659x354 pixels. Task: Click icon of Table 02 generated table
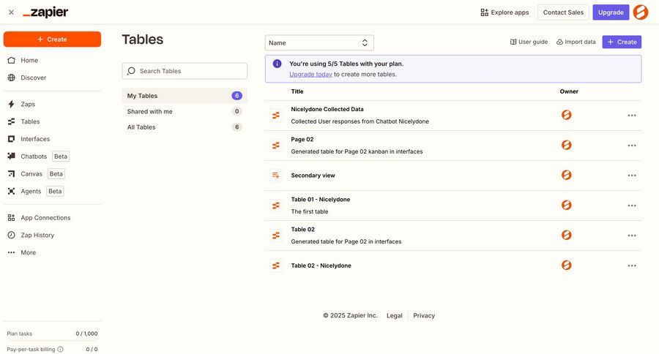tap(276, 236)
